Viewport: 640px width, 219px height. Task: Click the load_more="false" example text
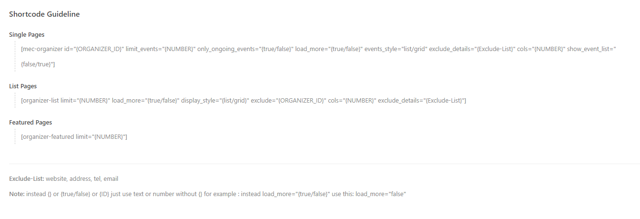[380, 194]
